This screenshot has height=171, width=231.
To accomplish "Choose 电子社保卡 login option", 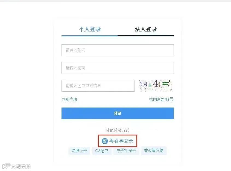I will tap(126, 150).
